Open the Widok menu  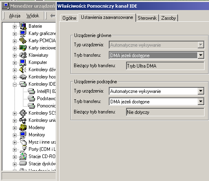[33, 16]
